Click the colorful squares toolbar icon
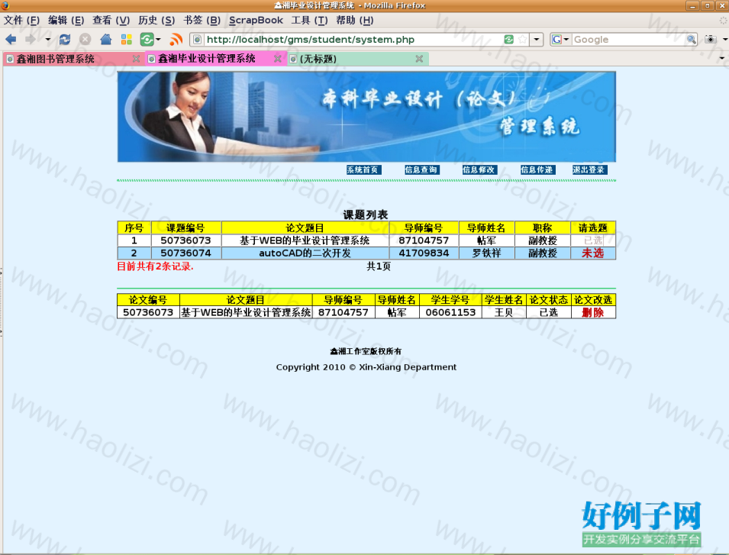Viewport: 729px width, 555px height. coord(127,40)
